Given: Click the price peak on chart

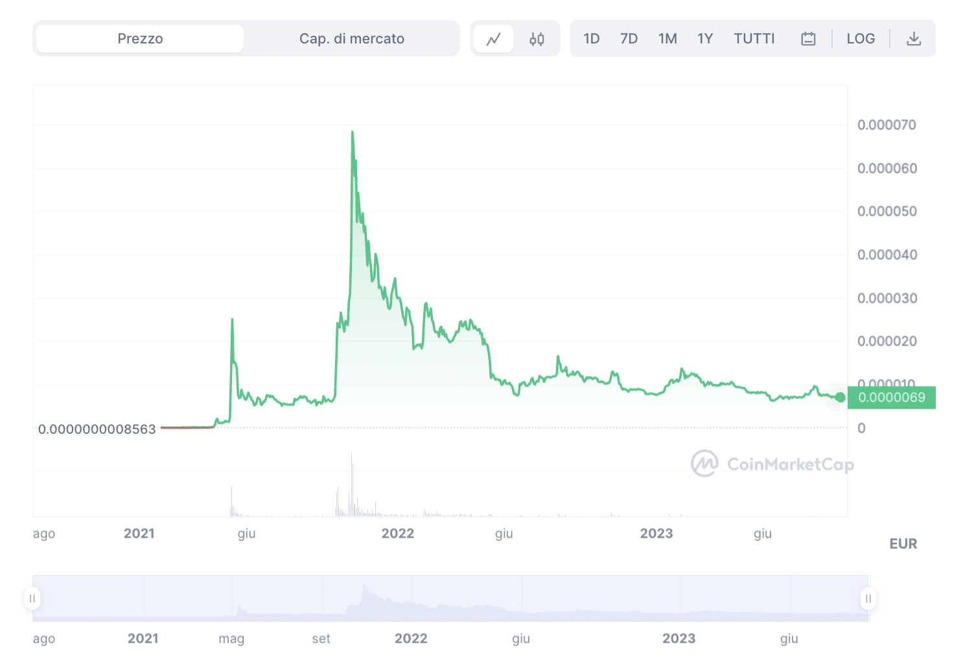Looking at the screenshot, I should 352,132.
